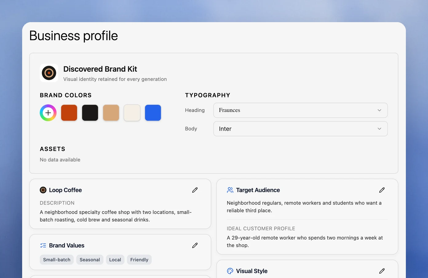Viewport: 428px width, 278px height.
Task: Click the Loop Coffee logo icon
Action: 43,190
